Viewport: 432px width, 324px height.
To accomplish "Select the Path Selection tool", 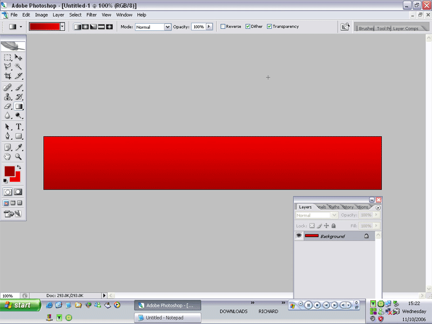I will [x=8, y=127].
